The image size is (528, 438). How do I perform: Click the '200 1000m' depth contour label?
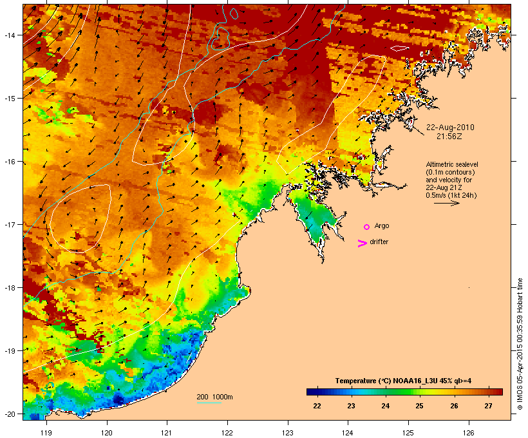click(x=214, y=397)
